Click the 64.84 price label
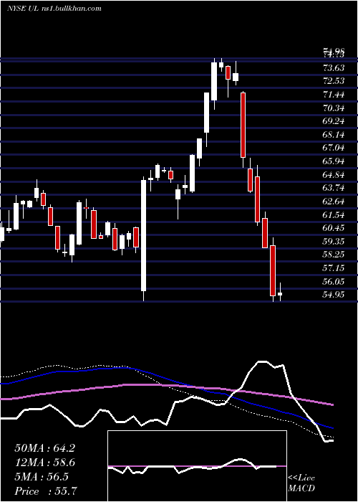 (334, 175)
